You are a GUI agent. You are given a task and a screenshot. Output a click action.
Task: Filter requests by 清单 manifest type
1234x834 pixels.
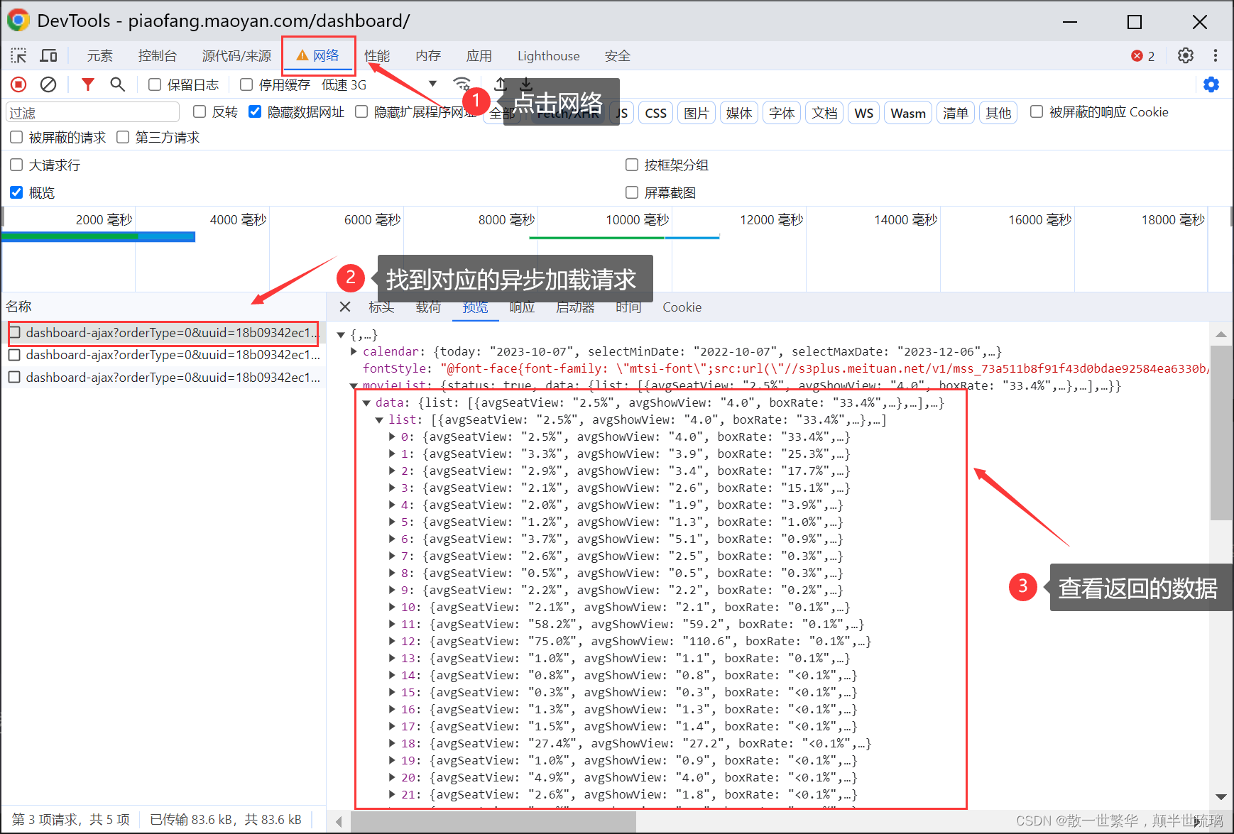[x=956, y=113]
